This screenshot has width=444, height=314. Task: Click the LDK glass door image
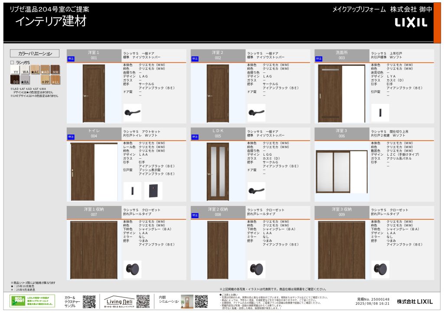click(218, 172)
